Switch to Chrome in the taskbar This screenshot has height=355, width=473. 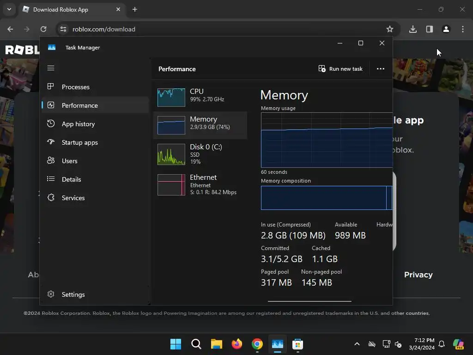click(257, 344)
